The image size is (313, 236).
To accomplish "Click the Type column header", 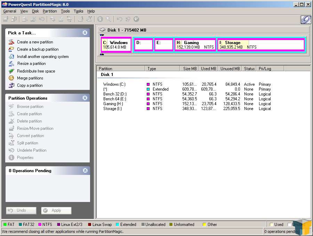I will pyautogui.click(x=162, y=68).
